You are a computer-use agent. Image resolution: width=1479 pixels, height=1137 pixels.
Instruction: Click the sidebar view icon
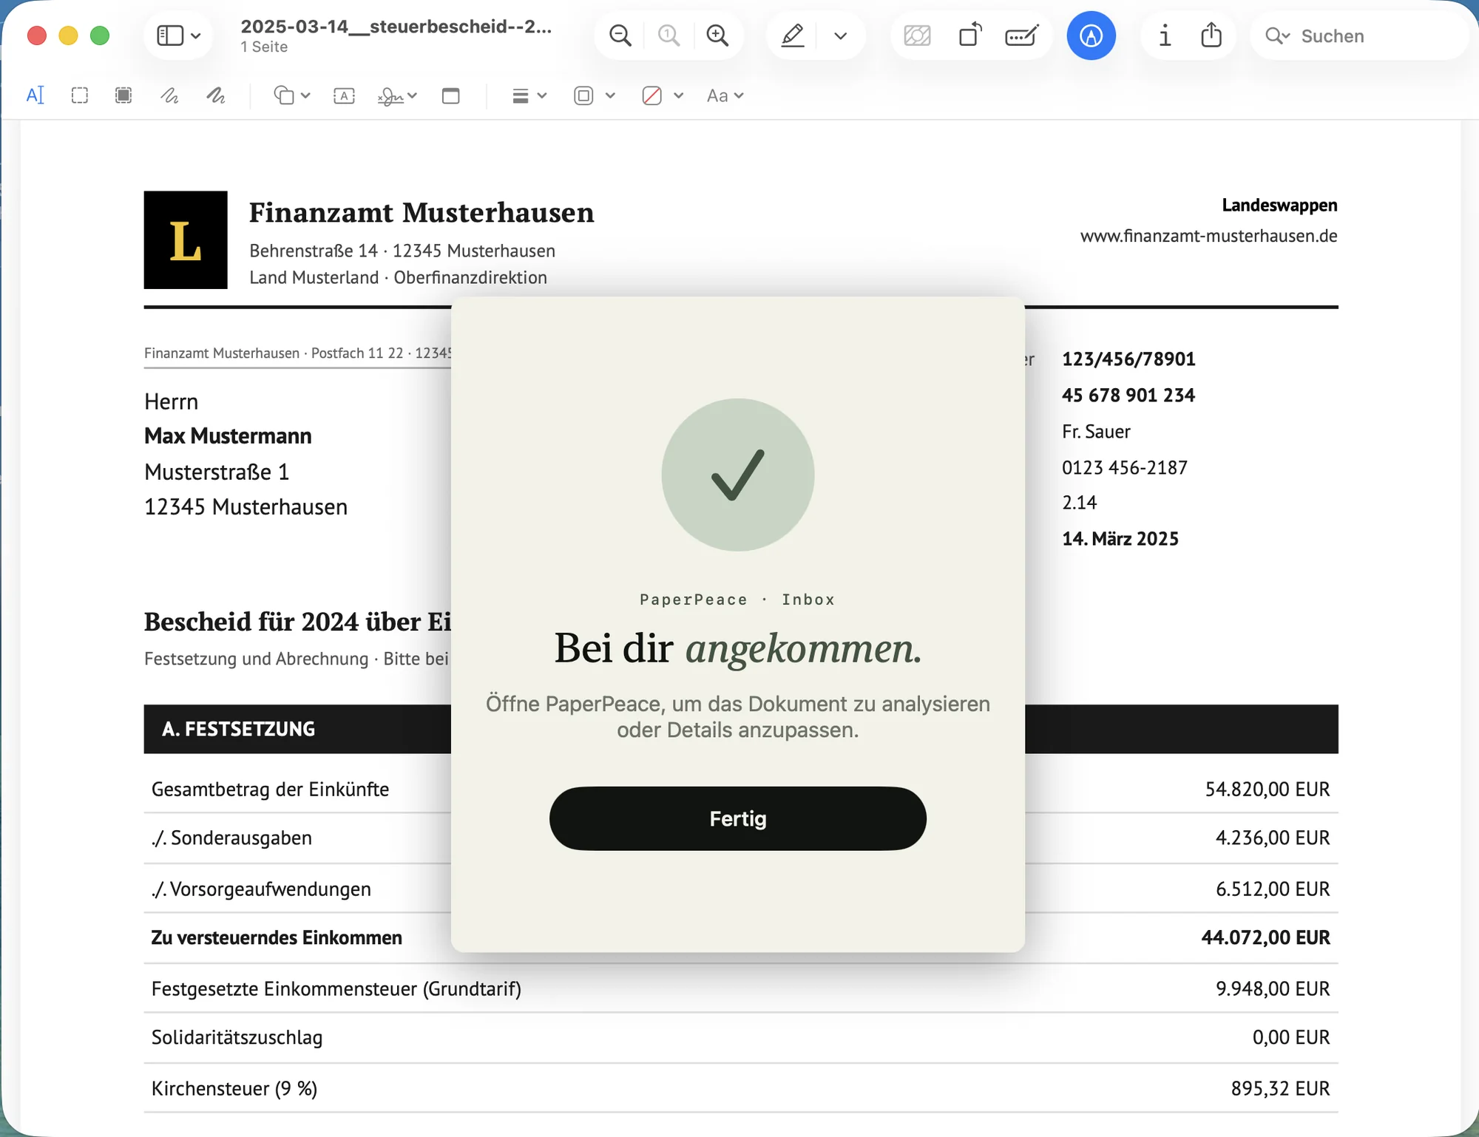click(170, 35)
